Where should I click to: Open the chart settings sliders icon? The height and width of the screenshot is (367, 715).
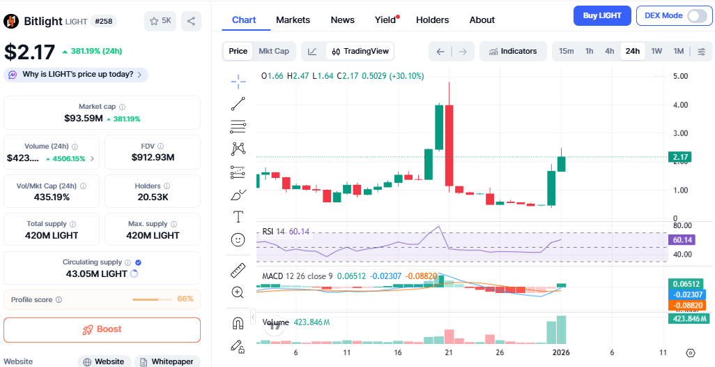tap(701, 52)
